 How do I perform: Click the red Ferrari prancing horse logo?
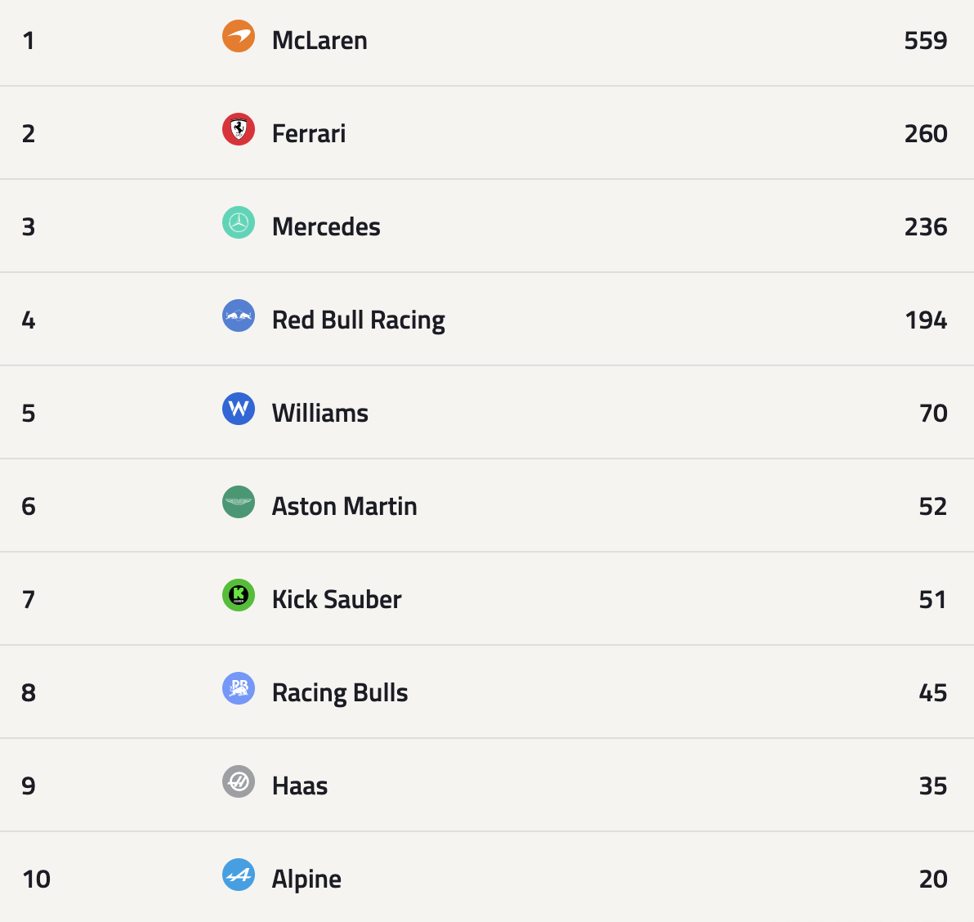click(x=239, y=130)
